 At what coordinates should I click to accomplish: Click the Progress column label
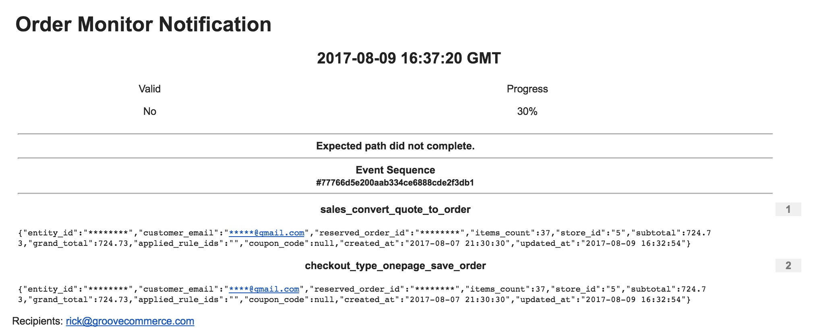click(527, 89)
